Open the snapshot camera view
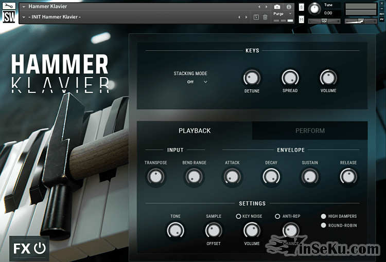 [x=277, y=7]
